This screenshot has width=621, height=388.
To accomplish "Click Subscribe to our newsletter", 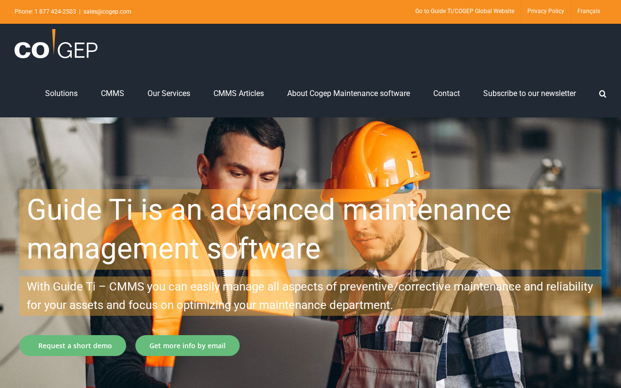I will pos(529,94).
